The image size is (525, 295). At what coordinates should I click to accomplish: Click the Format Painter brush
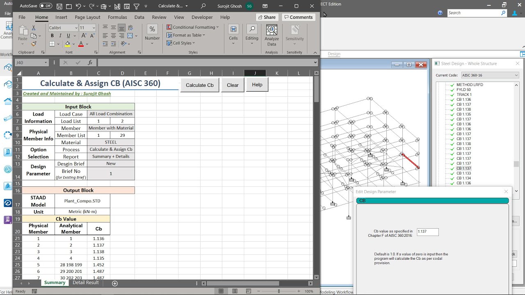[34, 44]
